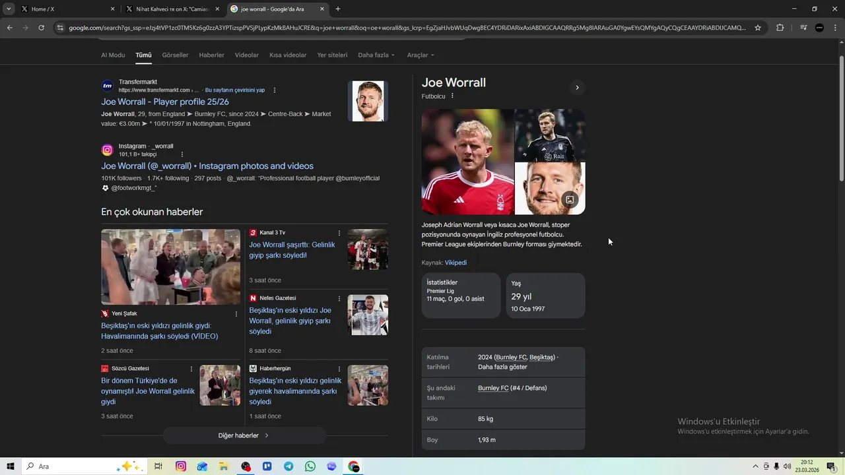Viewport: 845px width, 475px height.
Task: Open the Extensions puzzle icon
Action: 780,28
